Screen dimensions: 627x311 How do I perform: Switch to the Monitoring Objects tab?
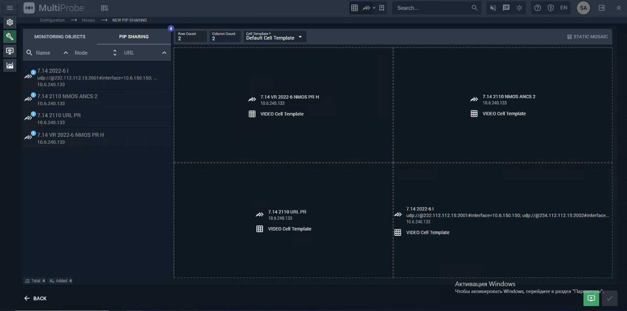(60, 37)
